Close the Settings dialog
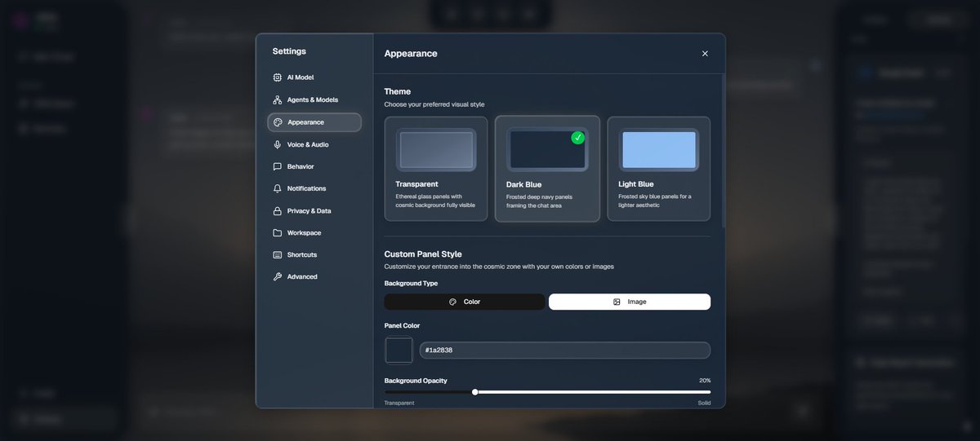 705,54
